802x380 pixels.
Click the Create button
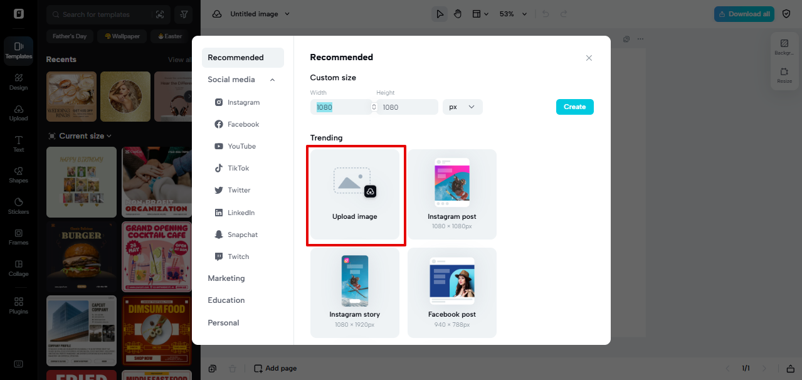pyautogui.click(x=574, y=107)
